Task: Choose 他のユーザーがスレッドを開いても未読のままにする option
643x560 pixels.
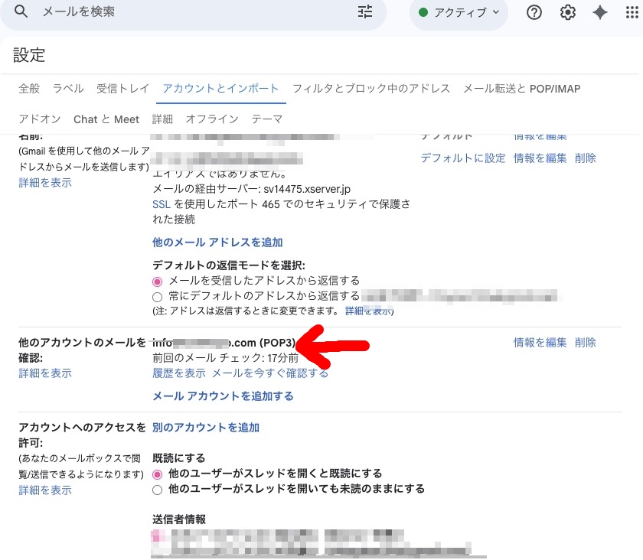Action: pyautogui.click(x=158, y=489)
